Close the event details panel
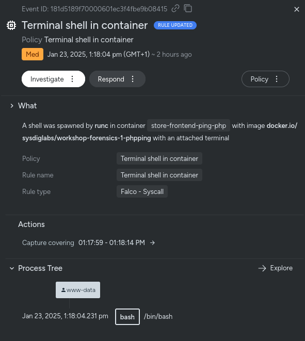305x341 pixels. 297,9
